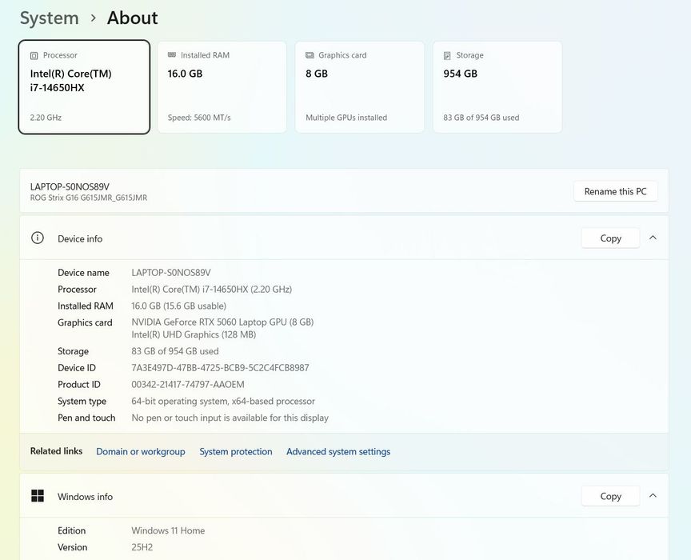Open System protection link
This screenshot has height=560, width=691.
click(x=236, y=451)
